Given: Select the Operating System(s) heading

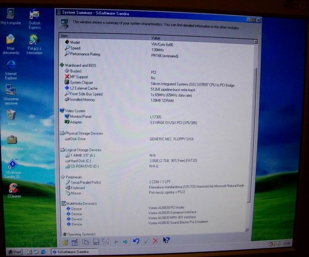Looking at the screenshot, I should click(79, 234).
